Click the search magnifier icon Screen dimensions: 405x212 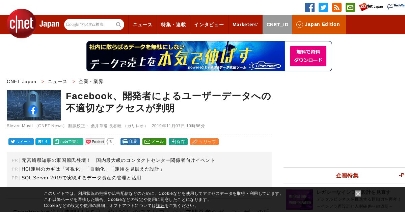(119, 25)
